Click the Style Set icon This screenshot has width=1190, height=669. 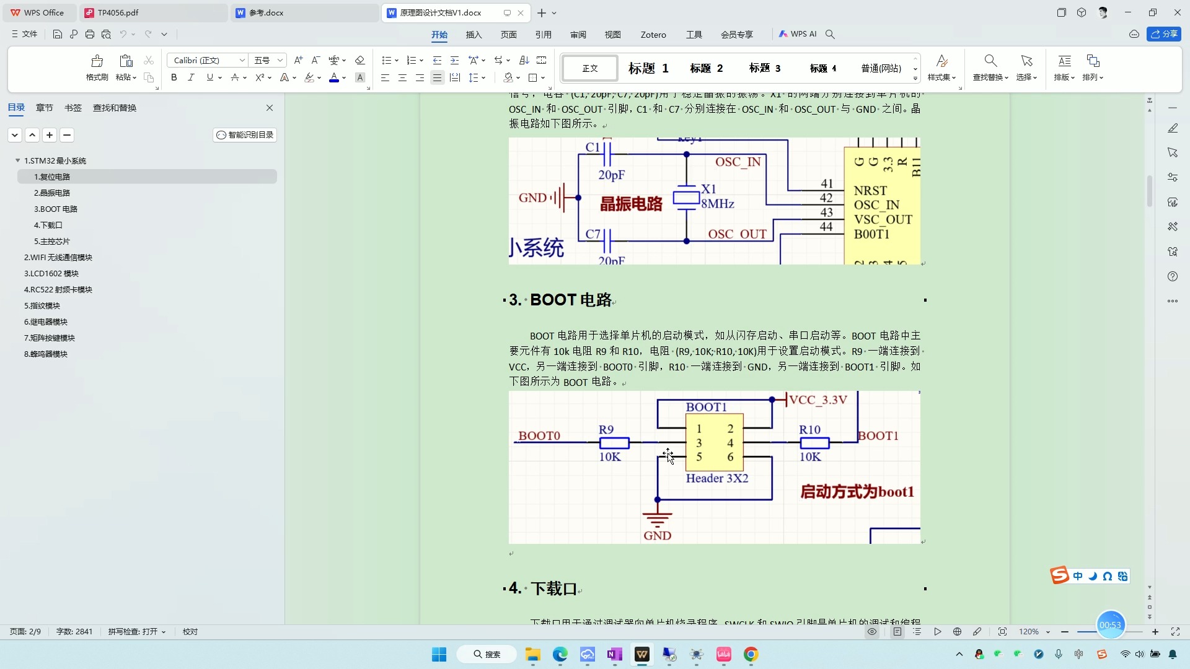[941, 61]
